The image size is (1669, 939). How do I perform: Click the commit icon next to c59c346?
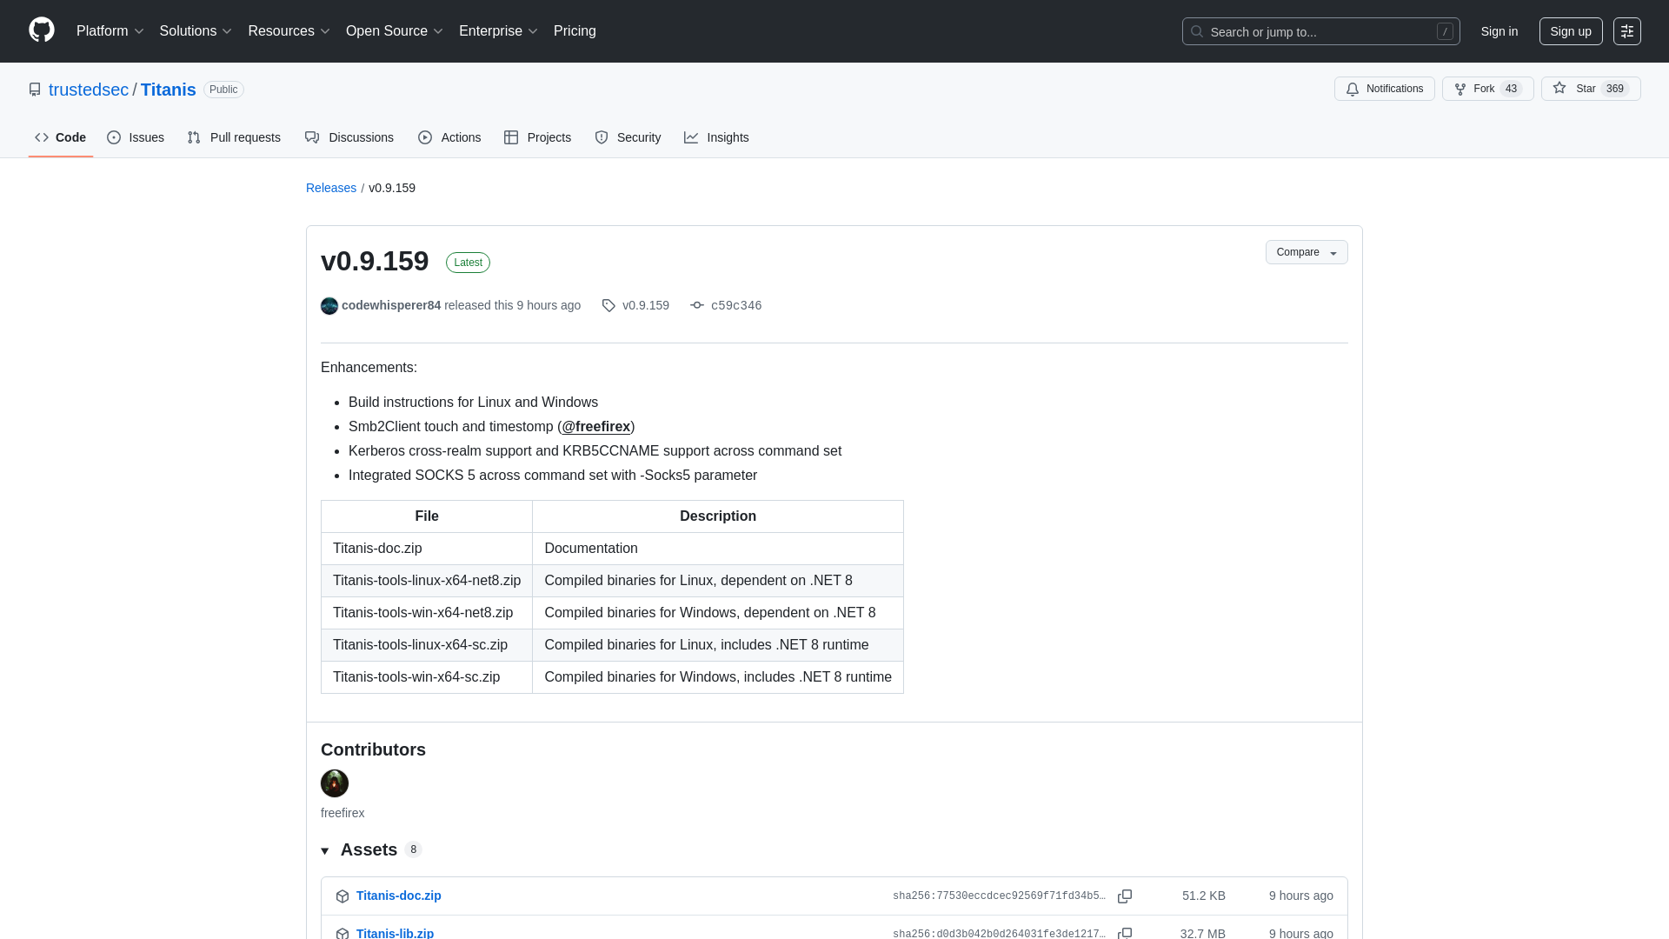[697, 305]
